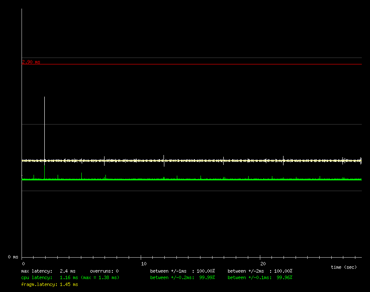Click the white spike near 12 seconds

tap(164, 160)
